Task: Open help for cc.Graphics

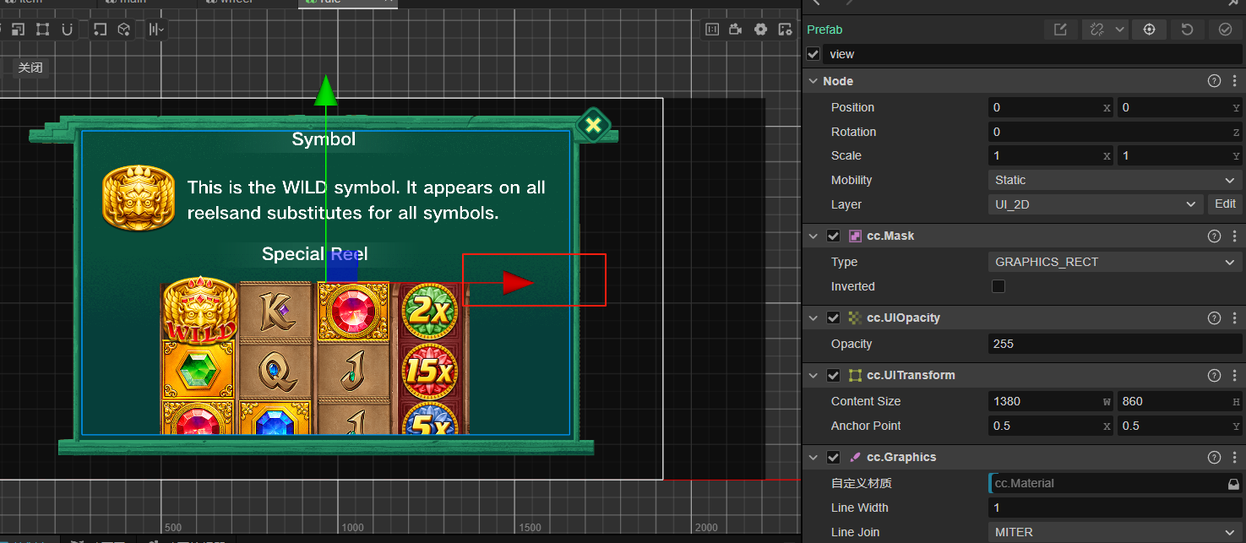Action: click(1215, 458)
